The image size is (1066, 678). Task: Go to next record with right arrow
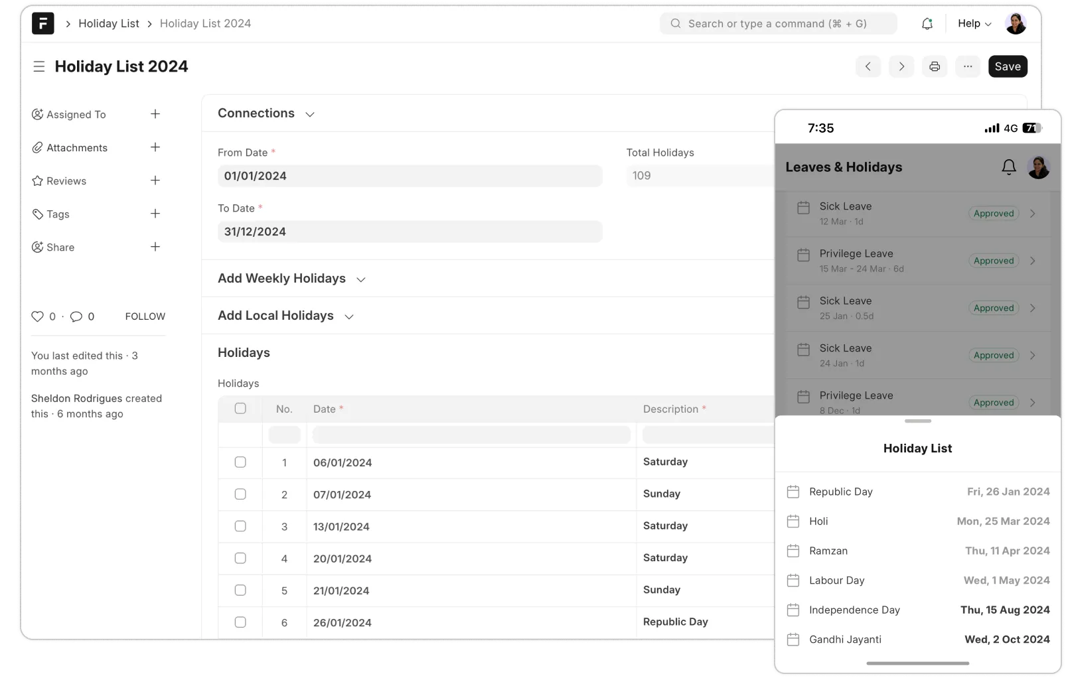[901, 66]
